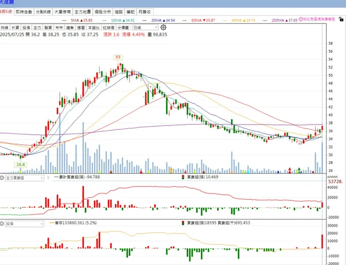The image size is (346, 265).
Task: Click the 10MA 34.91 legend entry
Action: click(119, 20)
